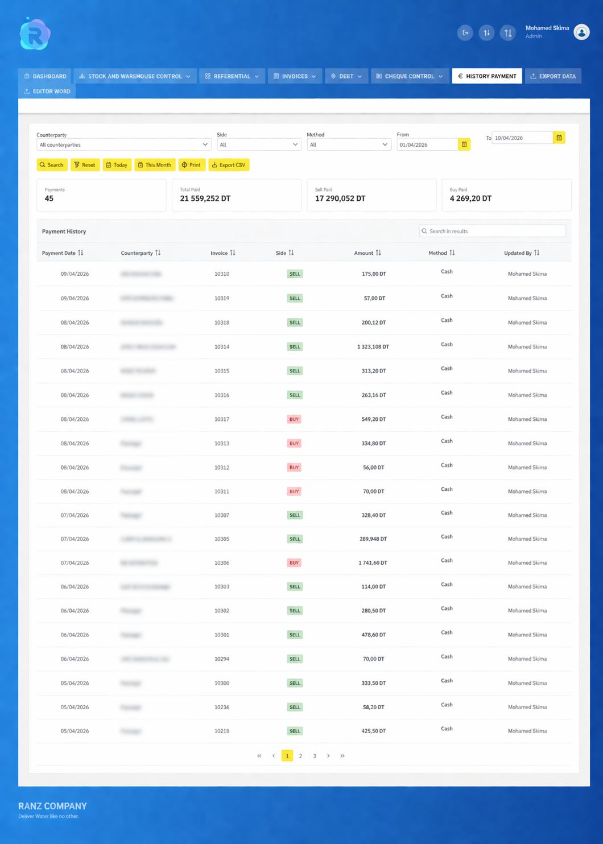This screenshot has width=603, height=844.
Task: Open the Print dialog via the Print icon
Action: coord(184,165)
